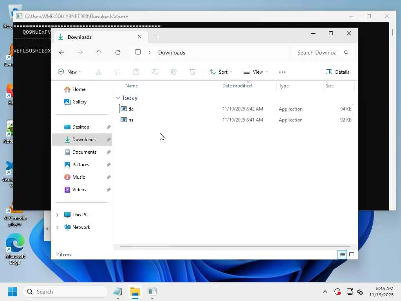Image resolution: width=401 pixels, height=301 pixels.
Task: Add a new Explorer tab
Action: coord(157,37)
